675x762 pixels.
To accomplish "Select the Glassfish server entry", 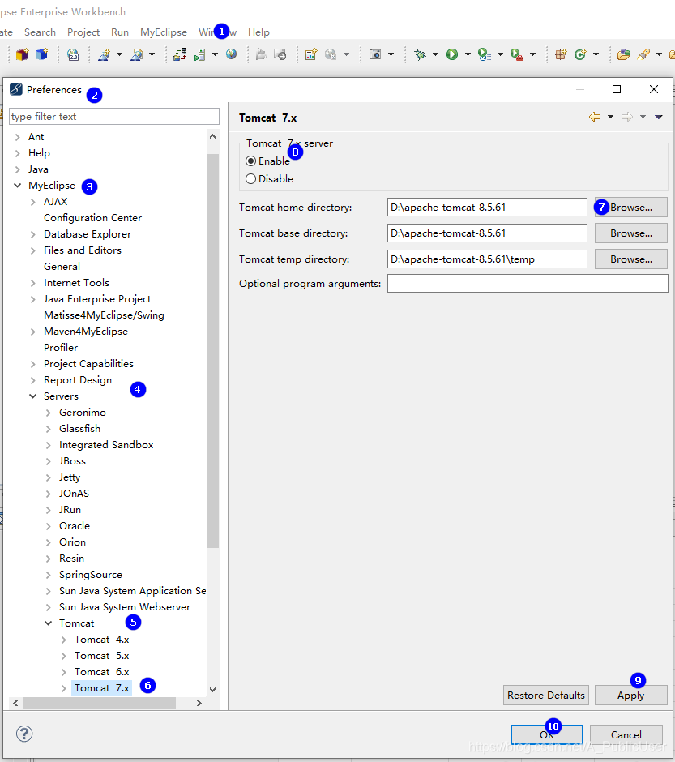I will [x=79, y=429].
